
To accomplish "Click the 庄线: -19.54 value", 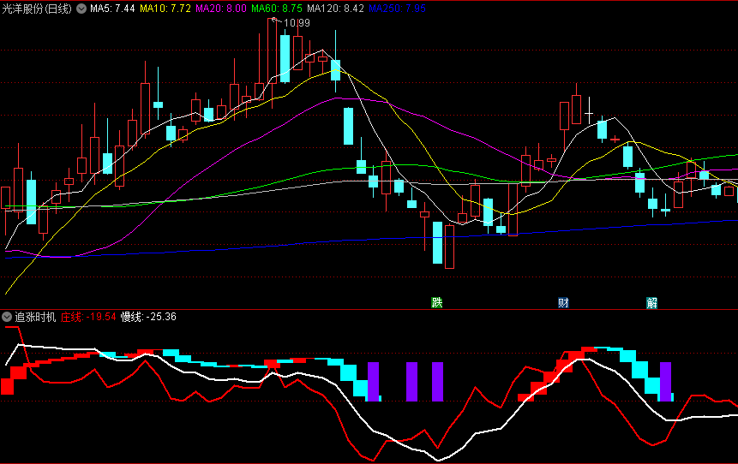I will pos(88,317).
